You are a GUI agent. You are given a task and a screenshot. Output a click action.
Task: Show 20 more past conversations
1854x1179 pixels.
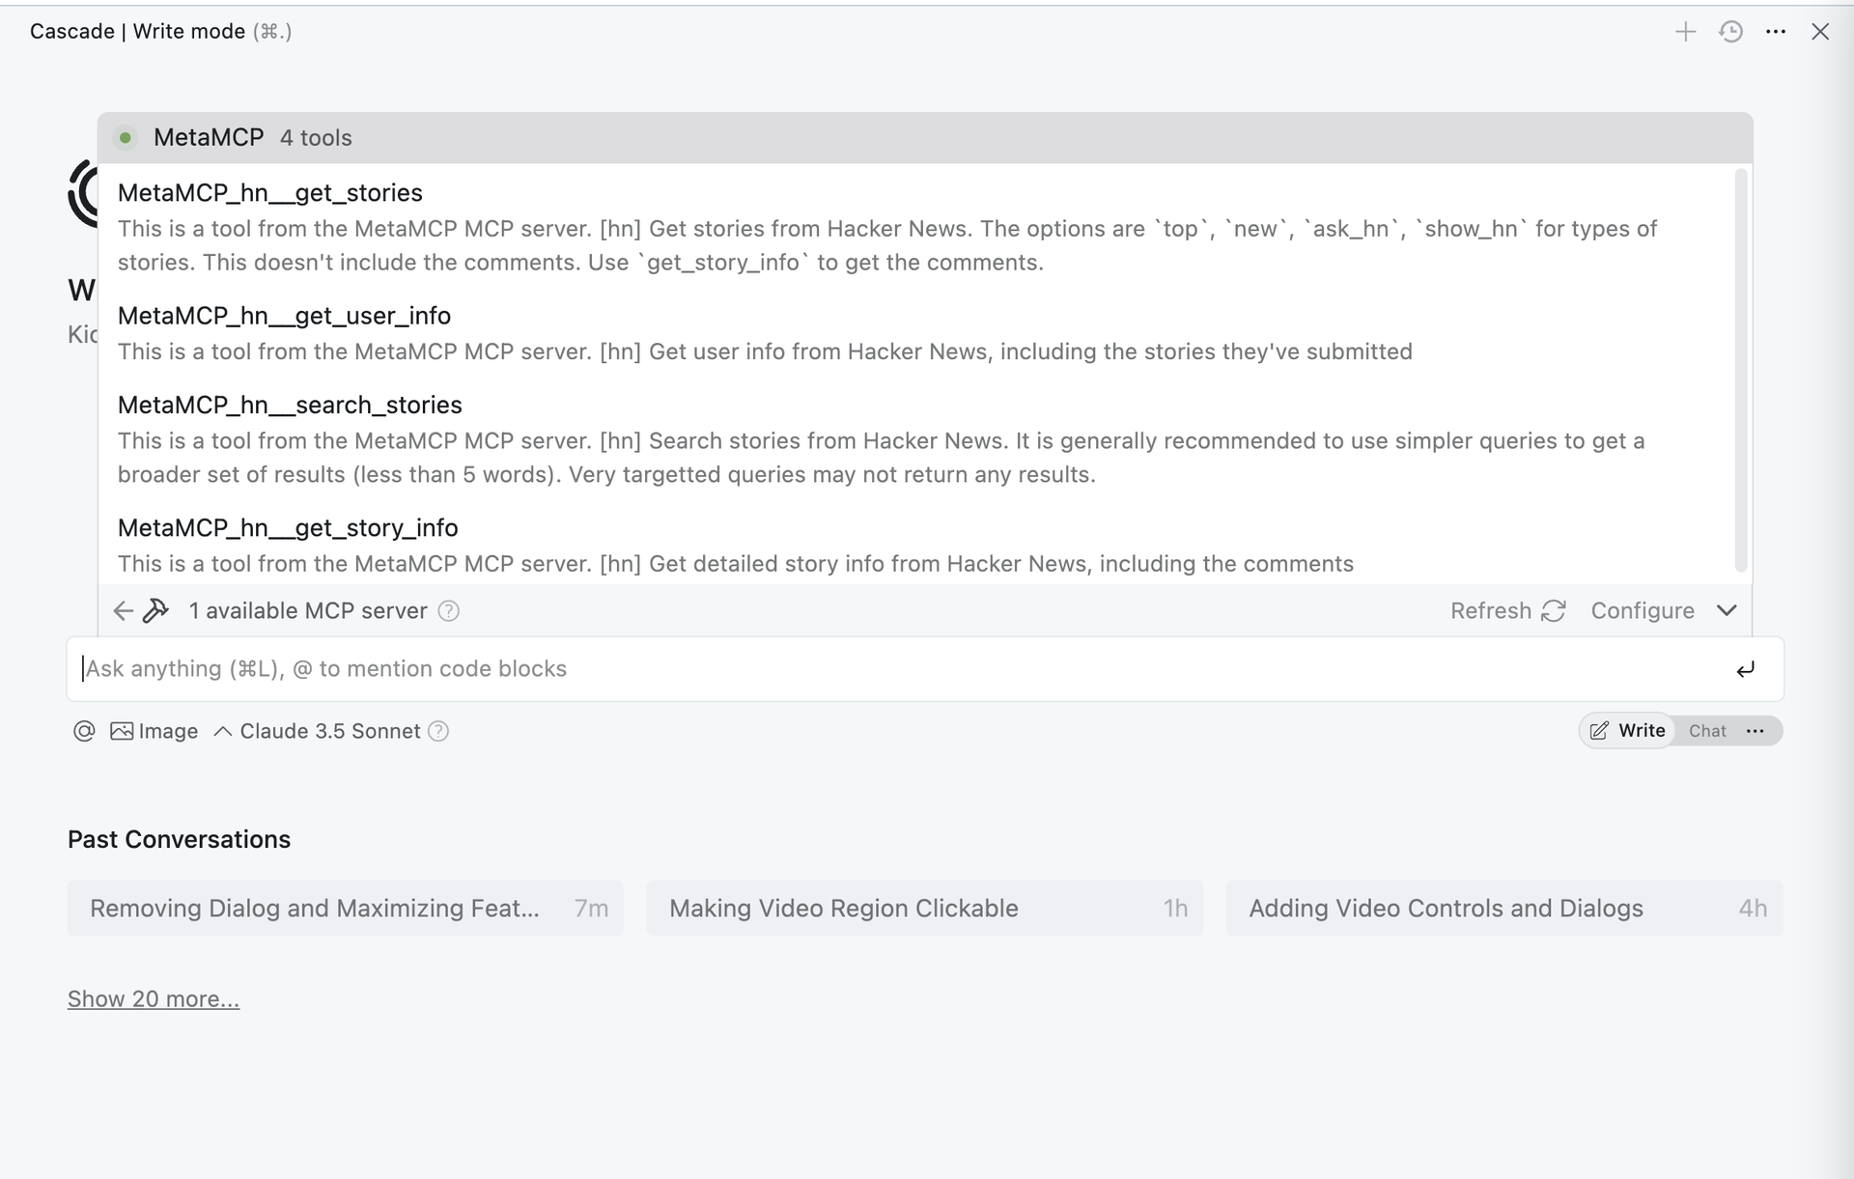[x=154, y=999]
